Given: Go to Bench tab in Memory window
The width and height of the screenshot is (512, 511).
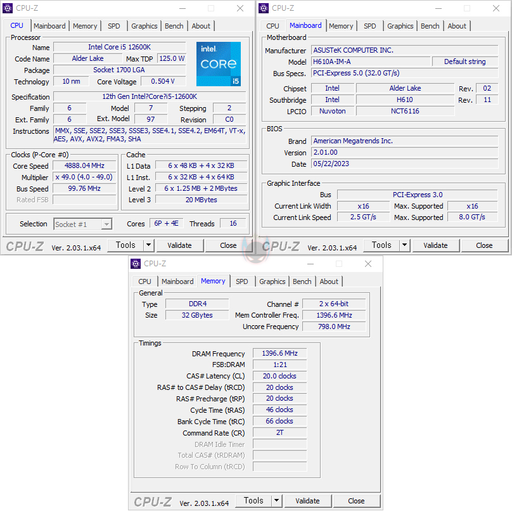Looking at the screenshot, I should pyautogui.click(x=302, y=281).
